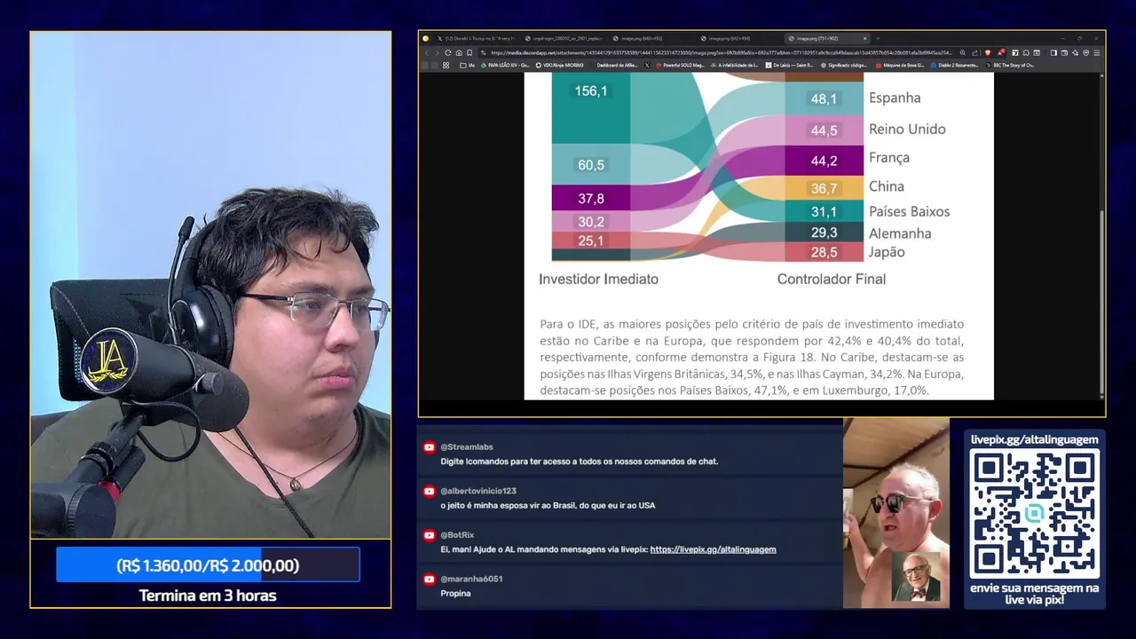Open the browser hamburger main menu
1136x639 pixels.
pos(1097,52)
